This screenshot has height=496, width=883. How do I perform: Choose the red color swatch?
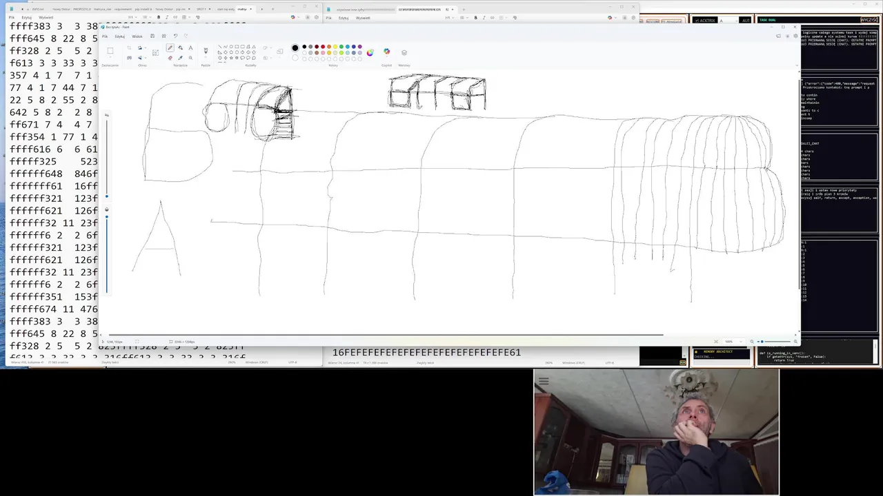(323, 46)
